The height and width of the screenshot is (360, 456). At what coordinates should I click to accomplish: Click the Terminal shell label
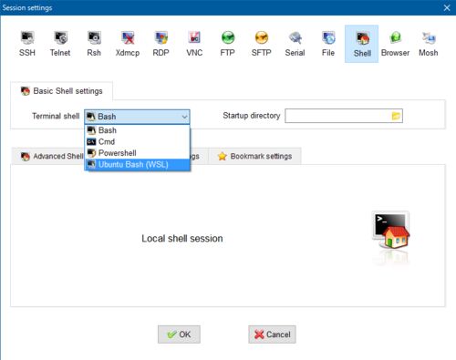[56, 116]
